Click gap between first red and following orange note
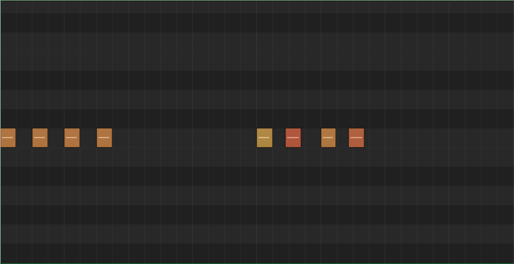Screen dimensions: 514x264 pyautogui.click(x=311, y=138)
